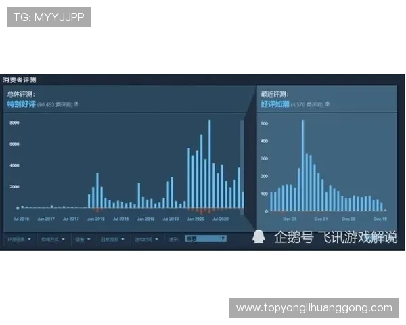This screenshot has width=406, height=325.
Task: Click the help icon beside 4,570 reviews
Action: click(x=328, y=104)
